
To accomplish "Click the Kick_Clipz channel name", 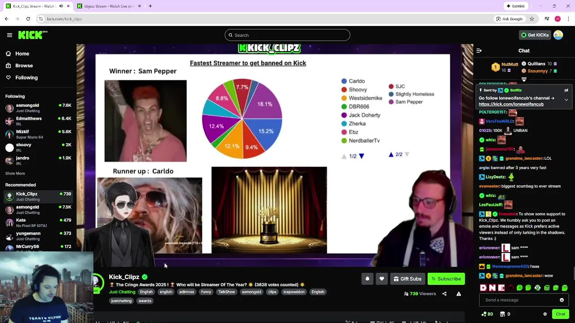I will pyautogui.click(x=124, y=277).
